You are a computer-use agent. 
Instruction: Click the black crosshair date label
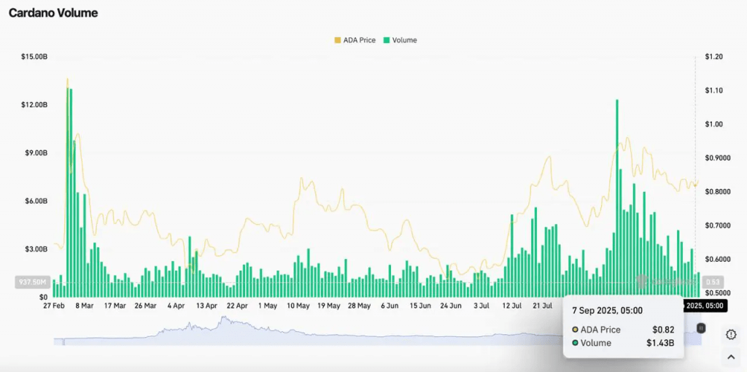coord(703,306)
